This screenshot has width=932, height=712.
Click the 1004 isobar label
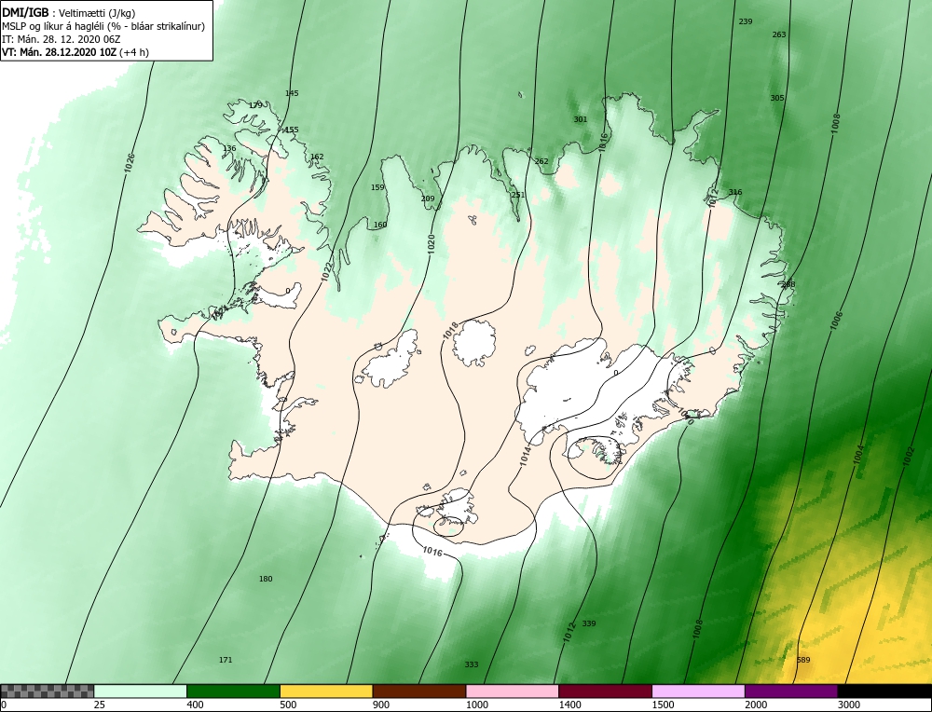(857, 454)
